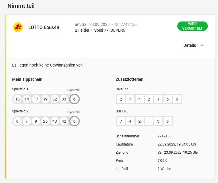Click the WIRD VERMITTELT status badge

(192, 26)
